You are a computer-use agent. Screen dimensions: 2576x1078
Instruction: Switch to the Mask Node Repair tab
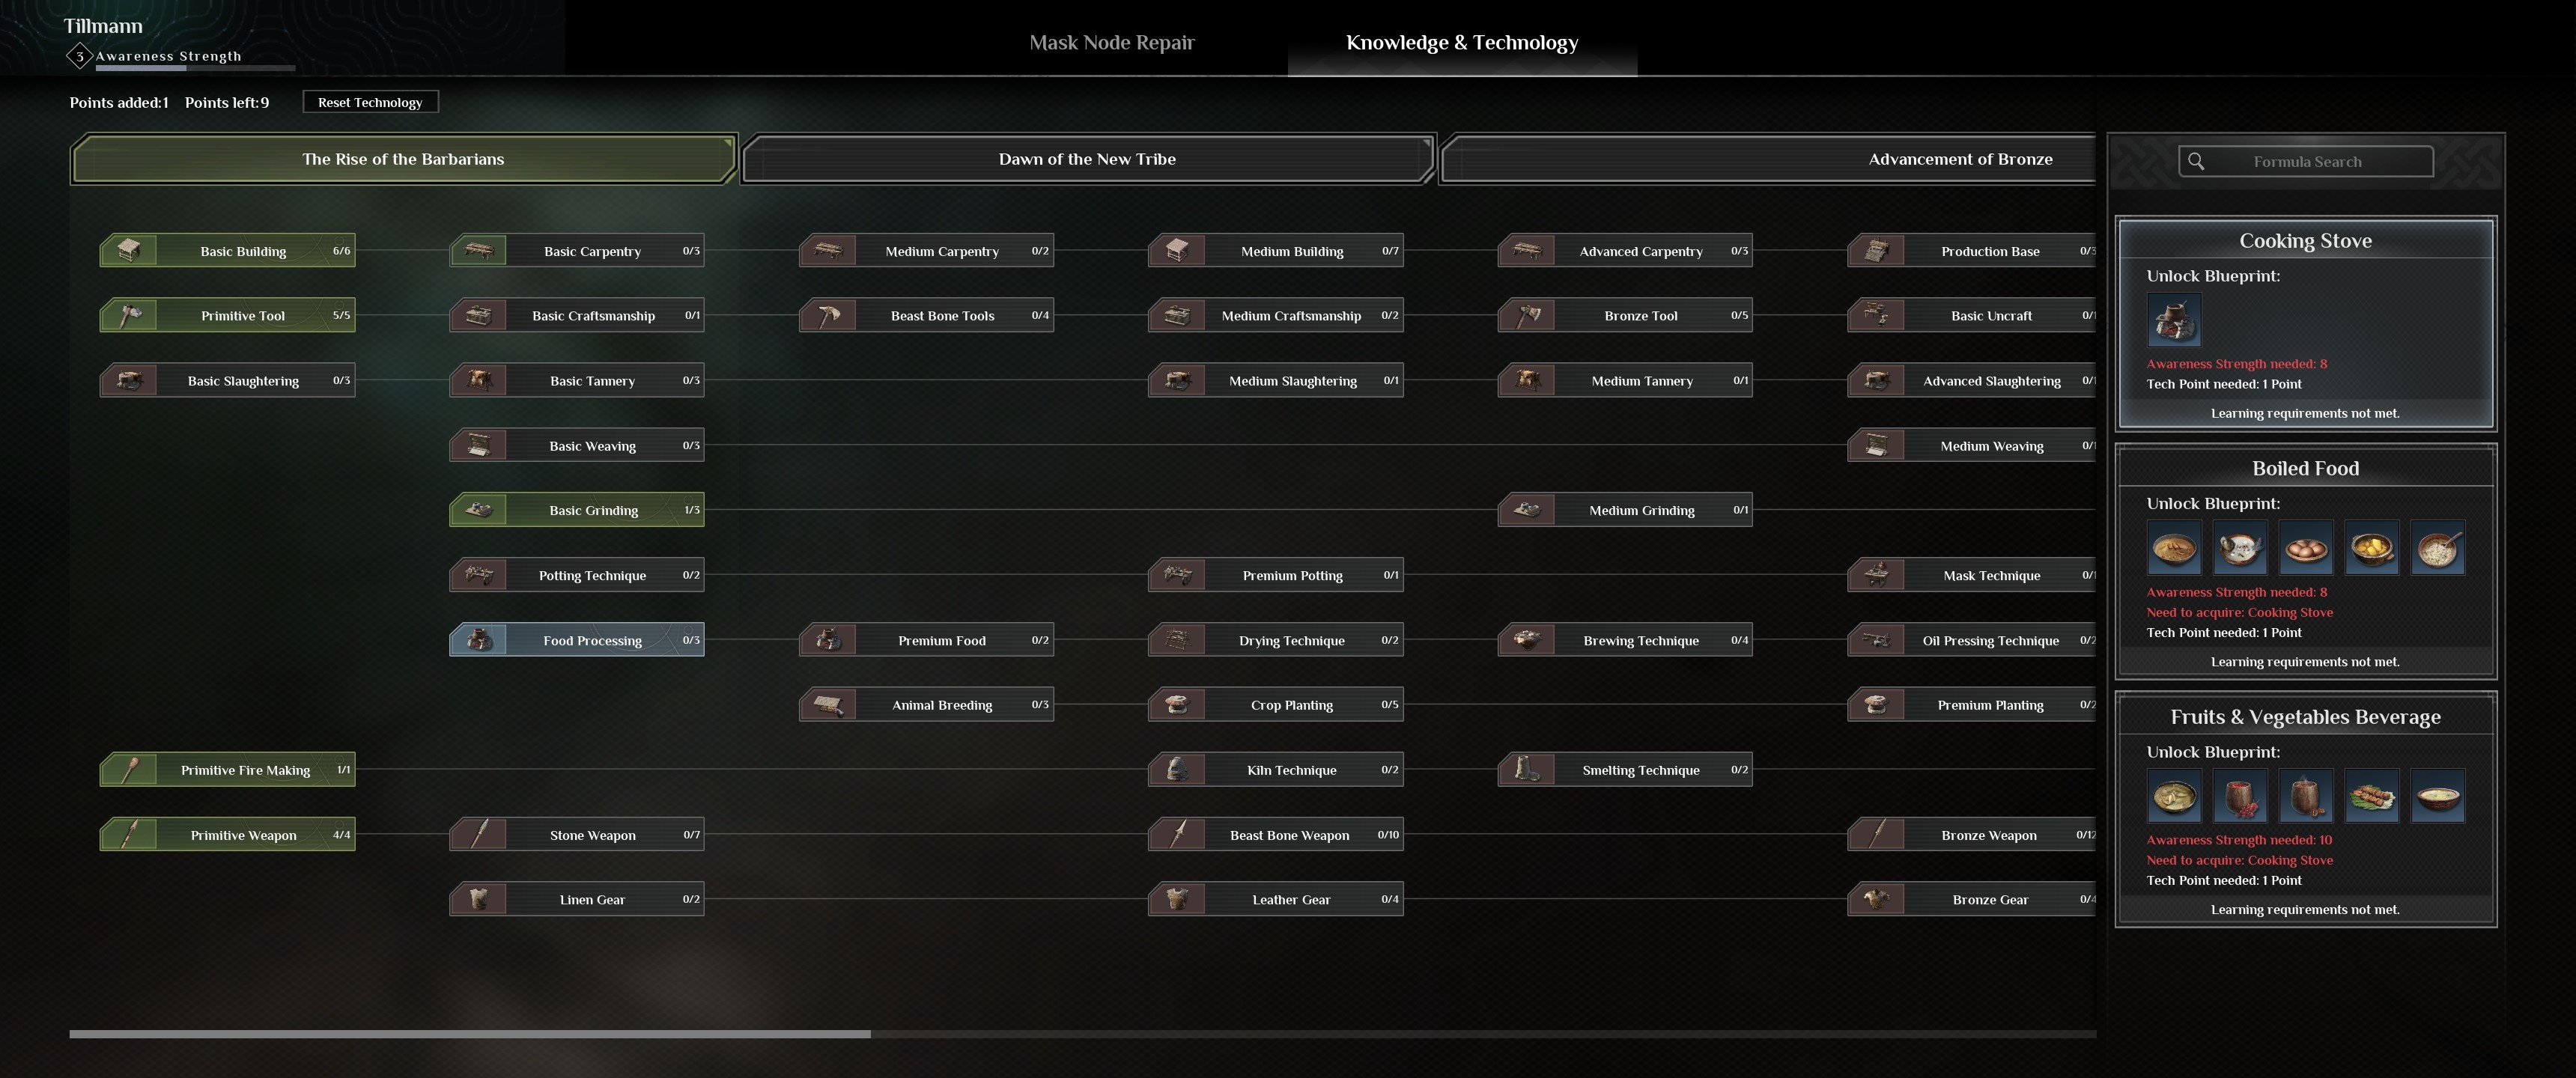pyautogui.click(x=1111, y=40)
